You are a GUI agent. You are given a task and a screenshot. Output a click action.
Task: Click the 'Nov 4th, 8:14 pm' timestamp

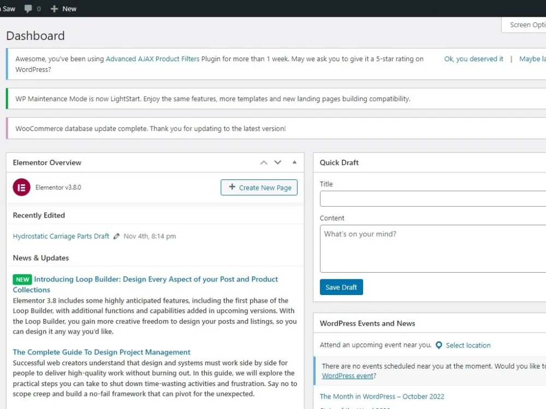150,236
